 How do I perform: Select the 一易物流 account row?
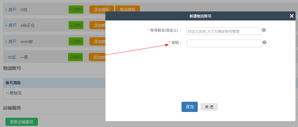coord(14,93)
